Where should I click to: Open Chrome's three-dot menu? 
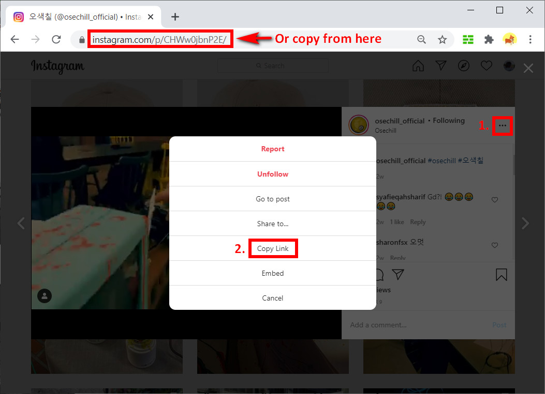(530, 40)
